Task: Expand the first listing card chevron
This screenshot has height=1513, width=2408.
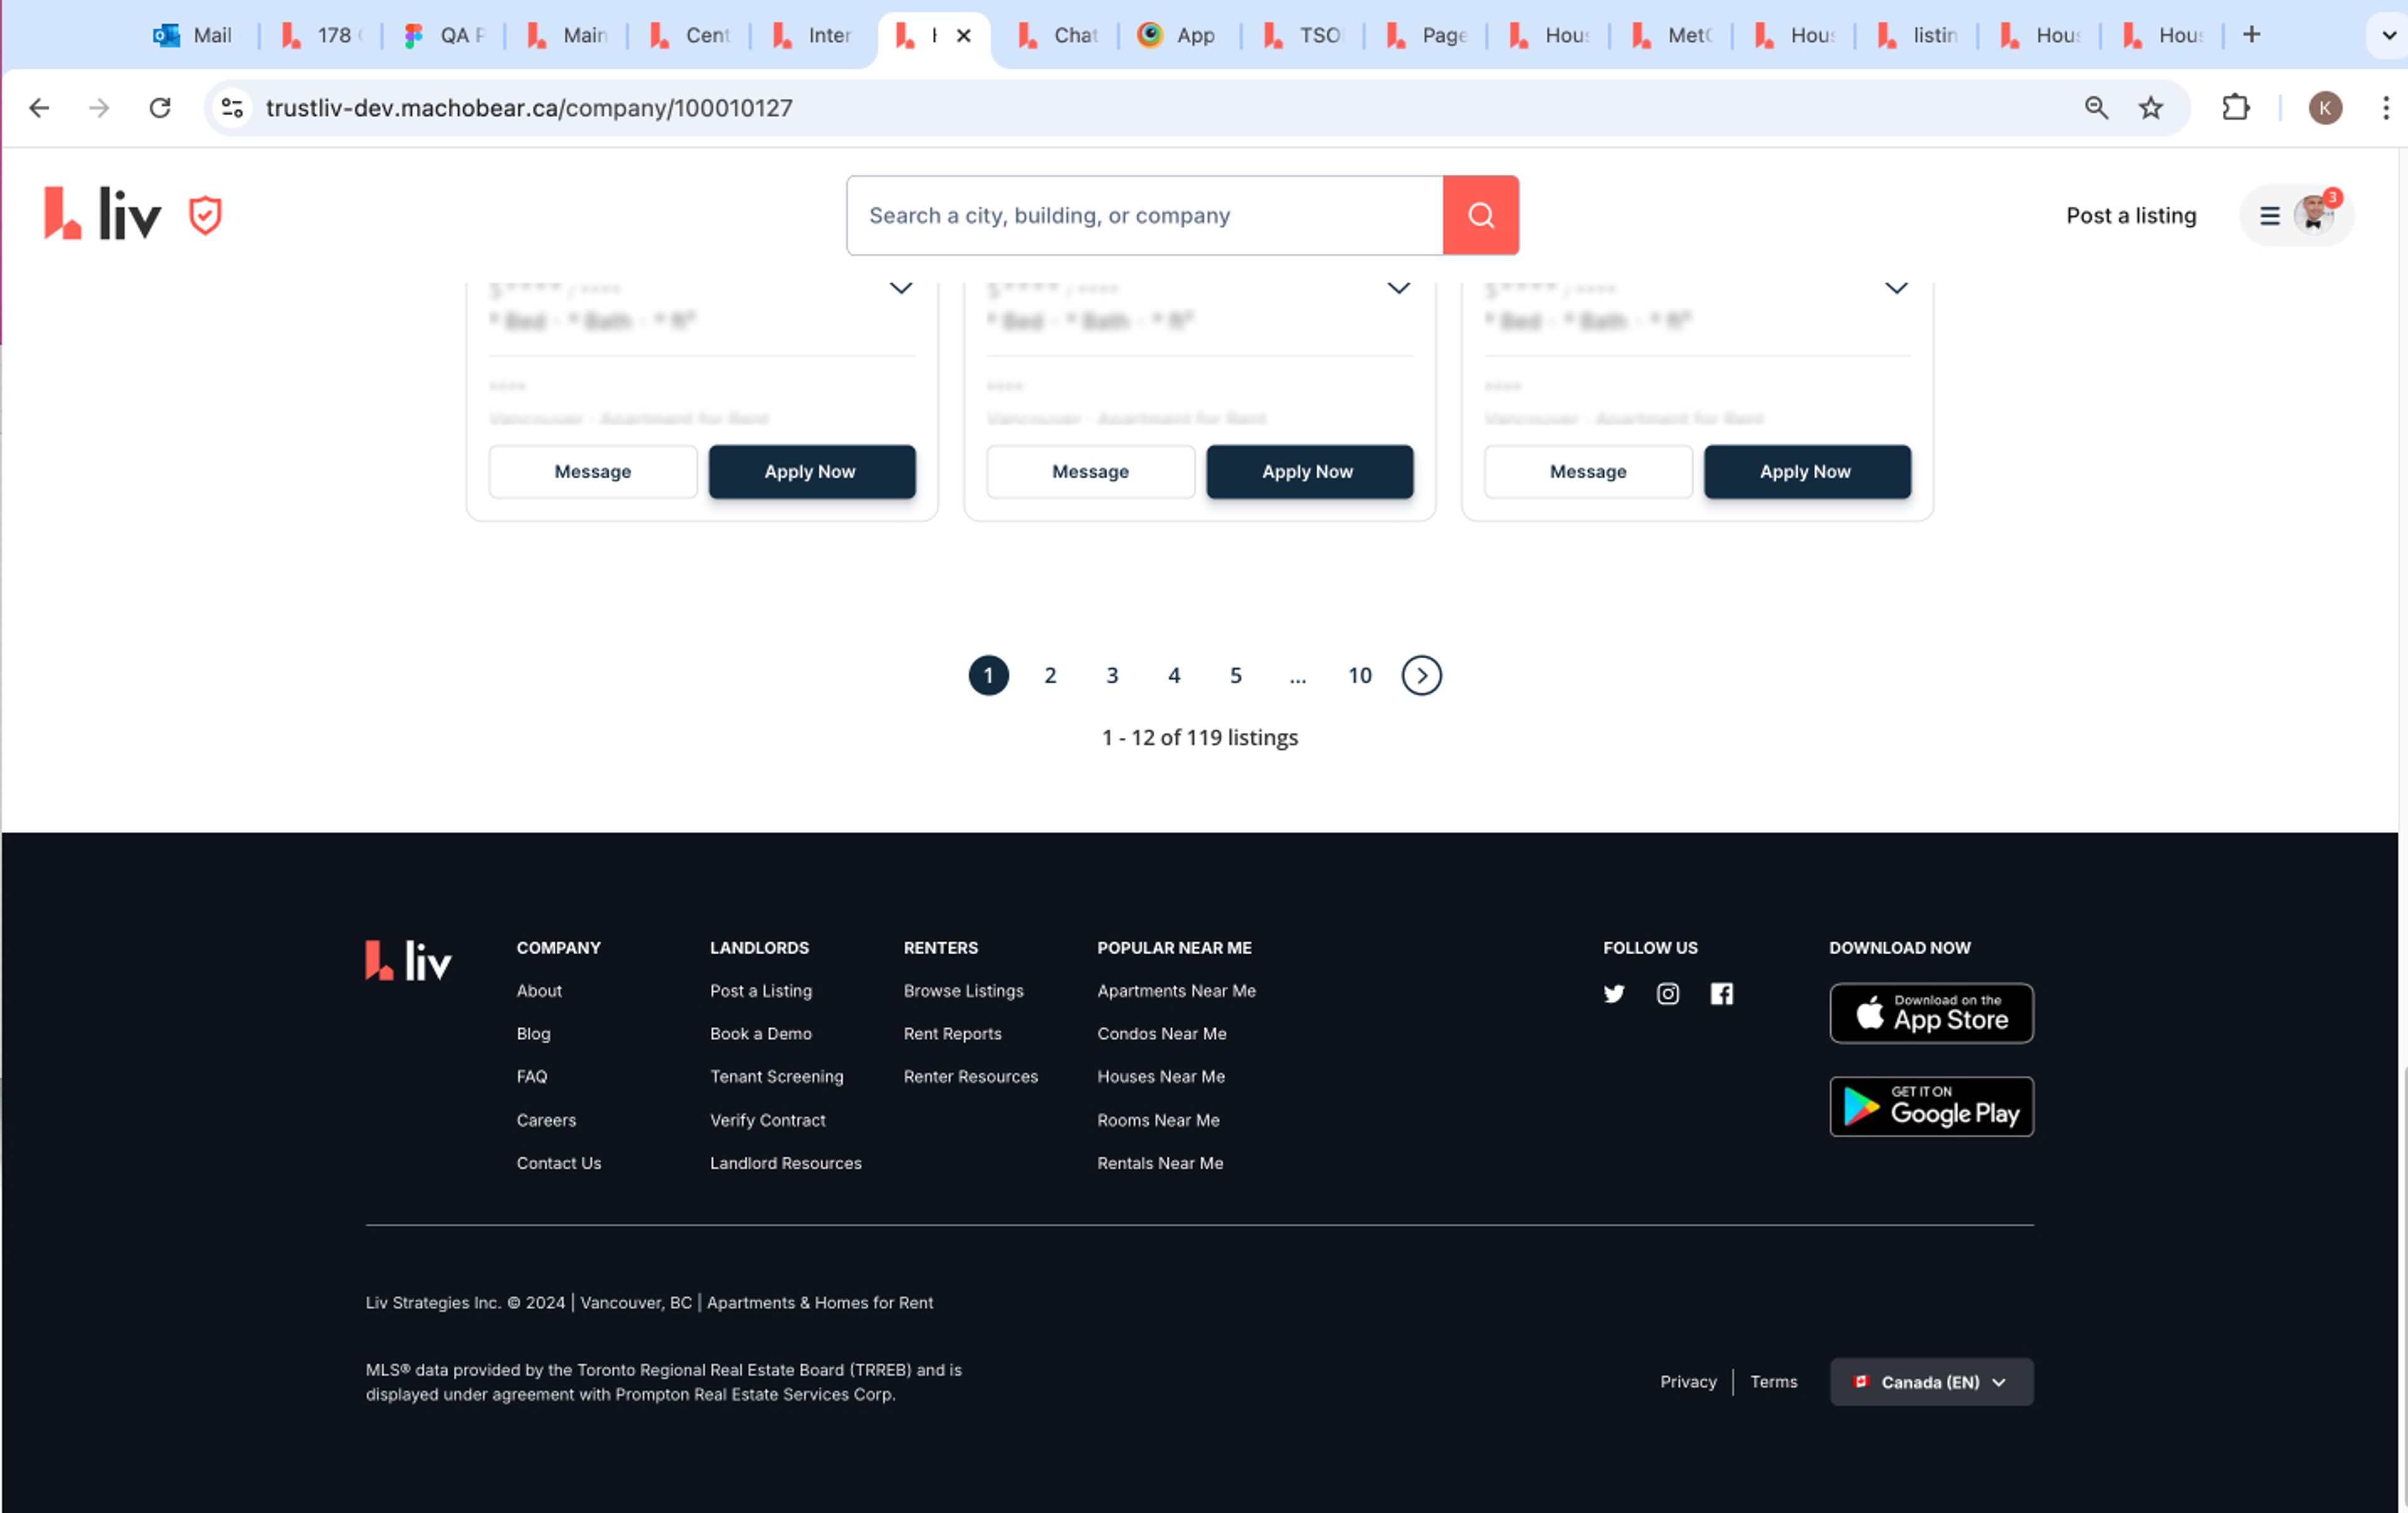Action: coord(900,288)
